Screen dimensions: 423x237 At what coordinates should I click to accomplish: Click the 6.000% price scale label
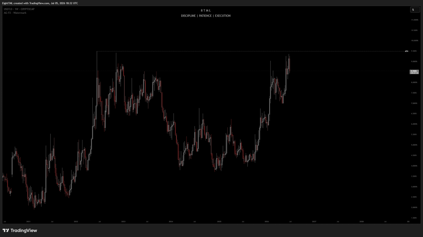[414, 124]
